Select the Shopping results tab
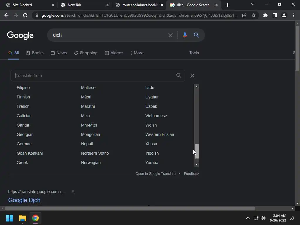The height and width of the screenshot is (225, 300). coord(86,53)
